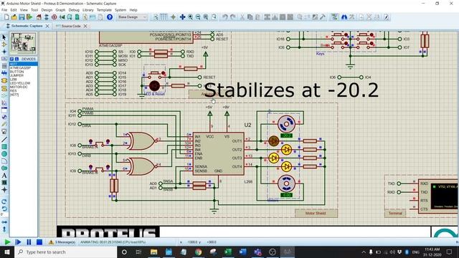Toggle the grid display toolbar button
Viewport: 459px width, 258px height.
click(164, 17)
